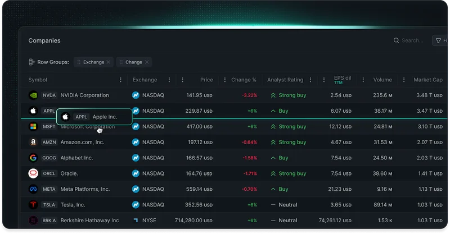Click the Meta Platforms logo icon

click(33, 189)
